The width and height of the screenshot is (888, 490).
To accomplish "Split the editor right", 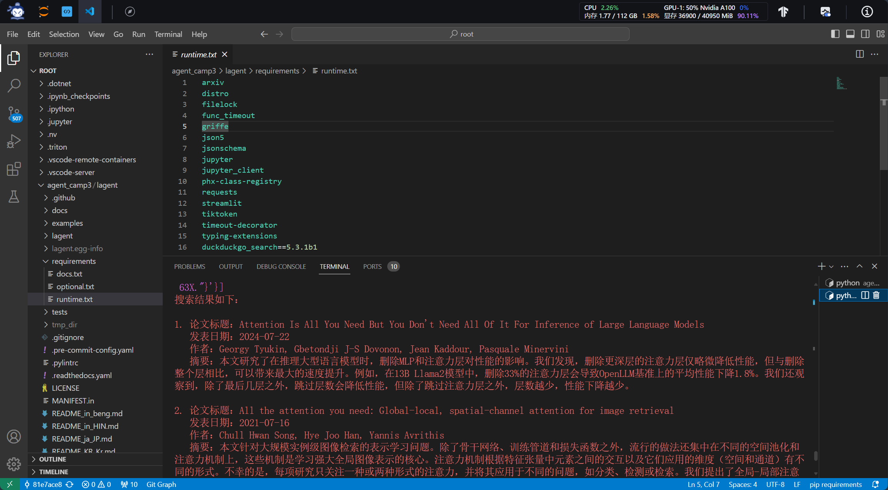I will coord(860,54).
